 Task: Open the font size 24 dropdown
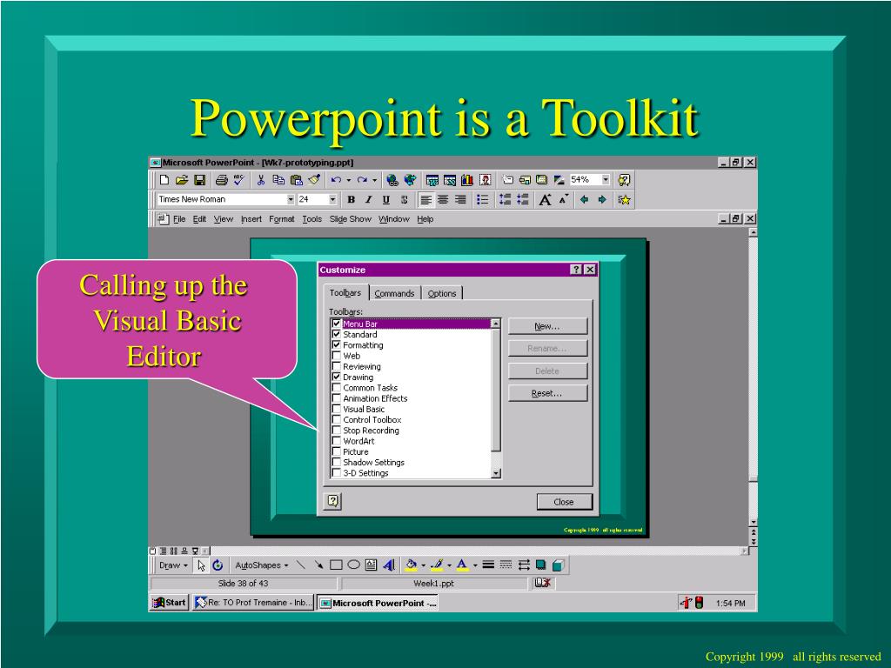(333, 199)
